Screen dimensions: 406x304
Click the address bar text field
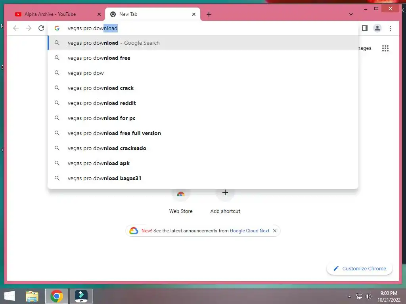204,28
